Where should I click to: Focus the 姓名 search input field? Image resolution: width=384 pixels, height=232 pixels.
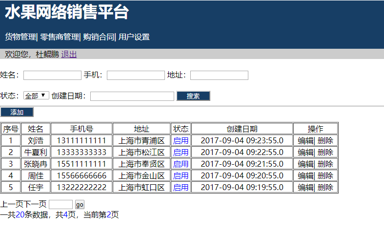(52, 75)
